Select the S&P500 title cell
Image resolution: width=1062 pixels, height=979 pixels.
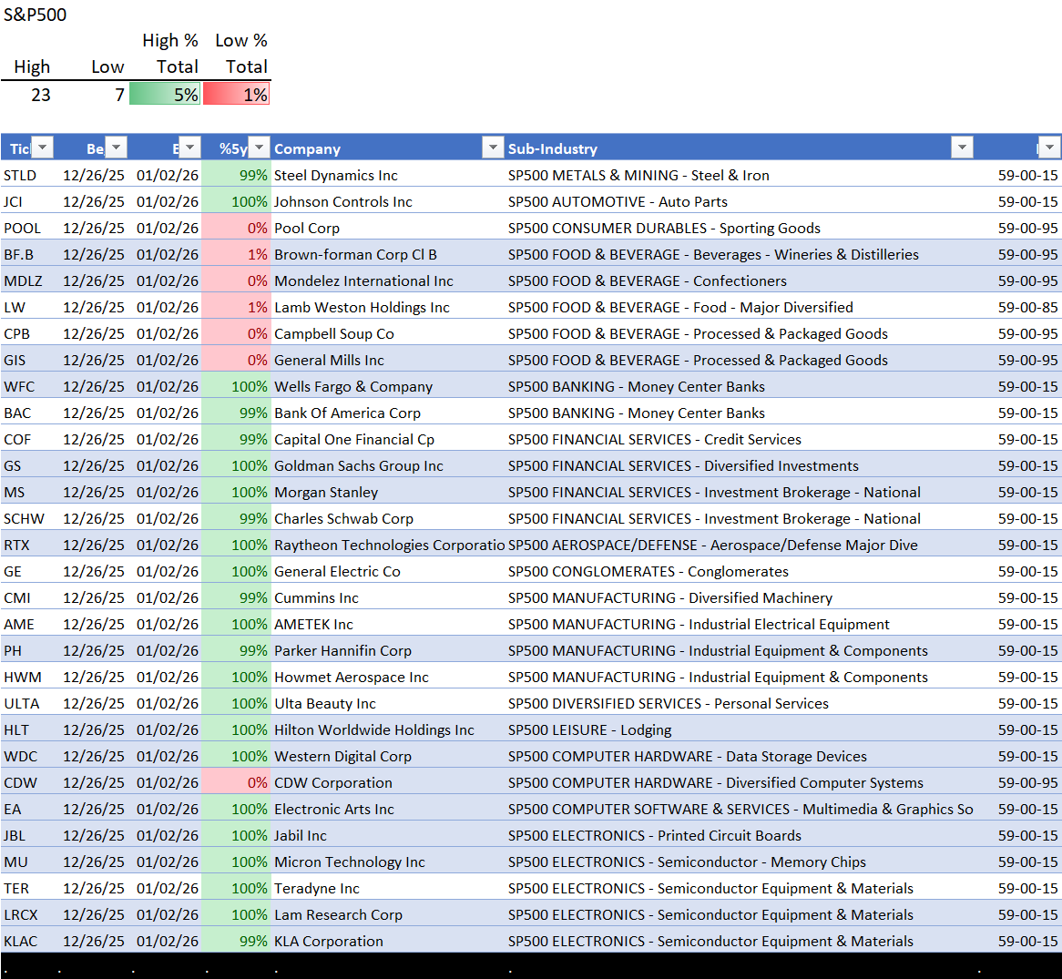tap(36, 15)
